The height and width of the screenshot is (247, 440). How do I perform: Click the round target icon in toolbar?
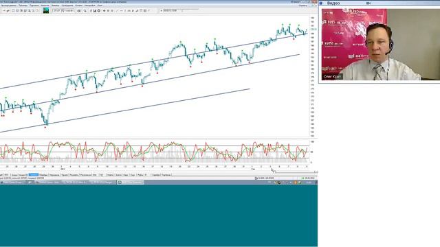pos(99,11)
